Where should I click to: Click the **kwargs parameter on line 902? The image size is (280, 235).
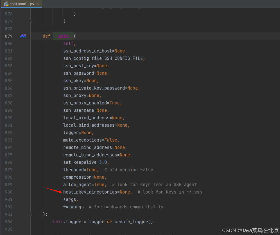pos(73,207)
